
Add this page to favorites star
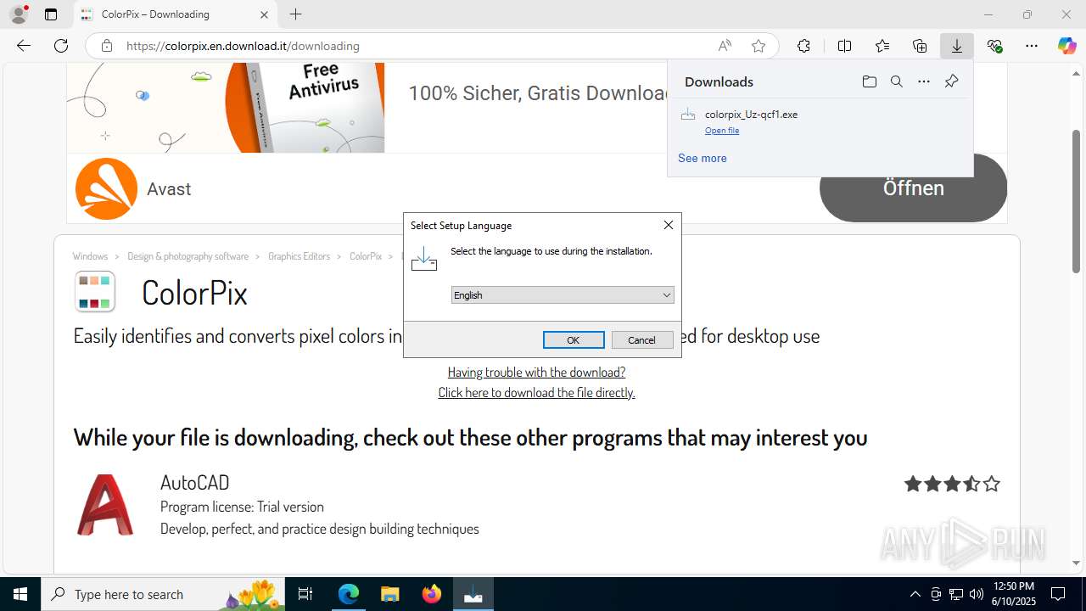pyautogui.click(x=759, y=46)
